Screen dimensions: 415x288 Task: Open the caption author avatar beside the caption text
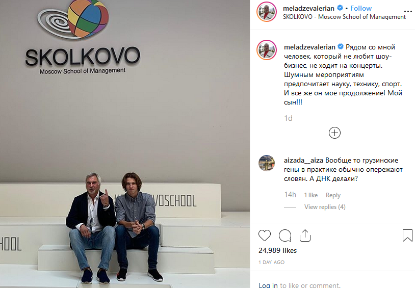tap(267, 50)
